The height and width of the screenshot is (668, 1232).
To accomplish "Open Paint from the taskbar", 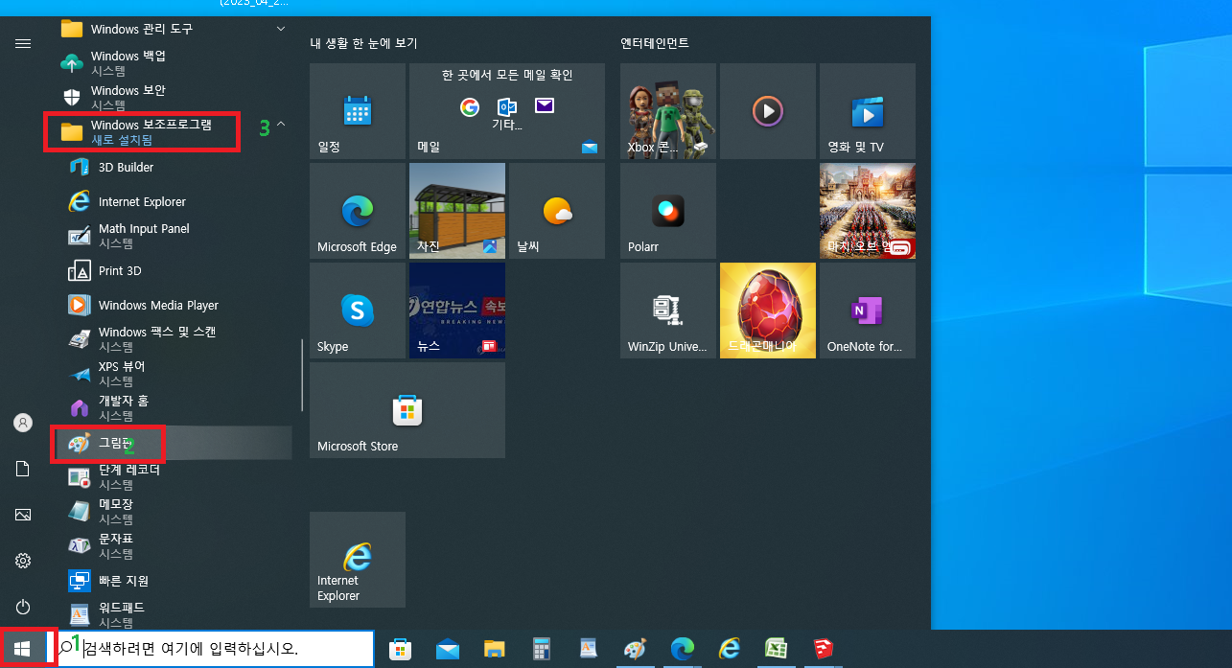I will click(x=636, y=649).
